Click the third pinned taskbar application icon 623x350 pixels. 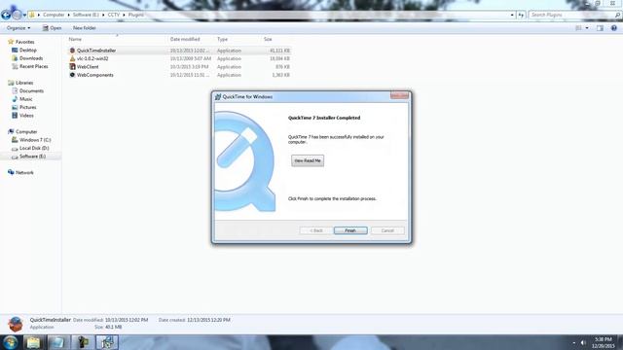[83, 342]
